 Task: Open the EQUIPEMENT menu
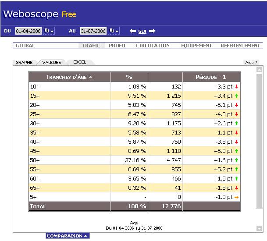click(x=196, y=46)
